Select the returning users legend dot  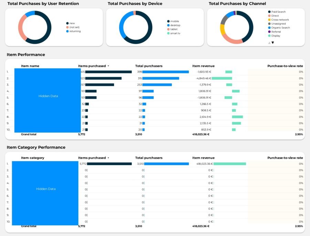[68, 31]
